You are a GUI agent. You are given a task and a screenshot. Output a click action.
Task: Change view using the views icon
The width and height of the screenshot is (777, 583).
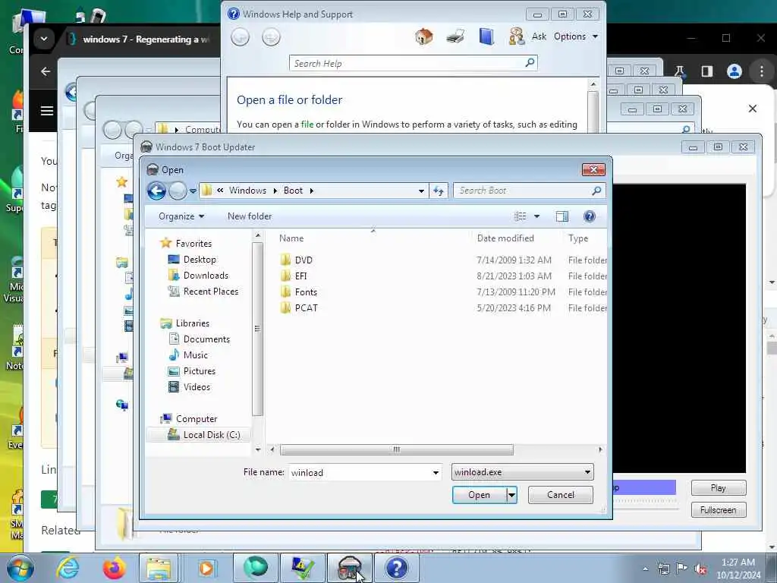[521, 216]
